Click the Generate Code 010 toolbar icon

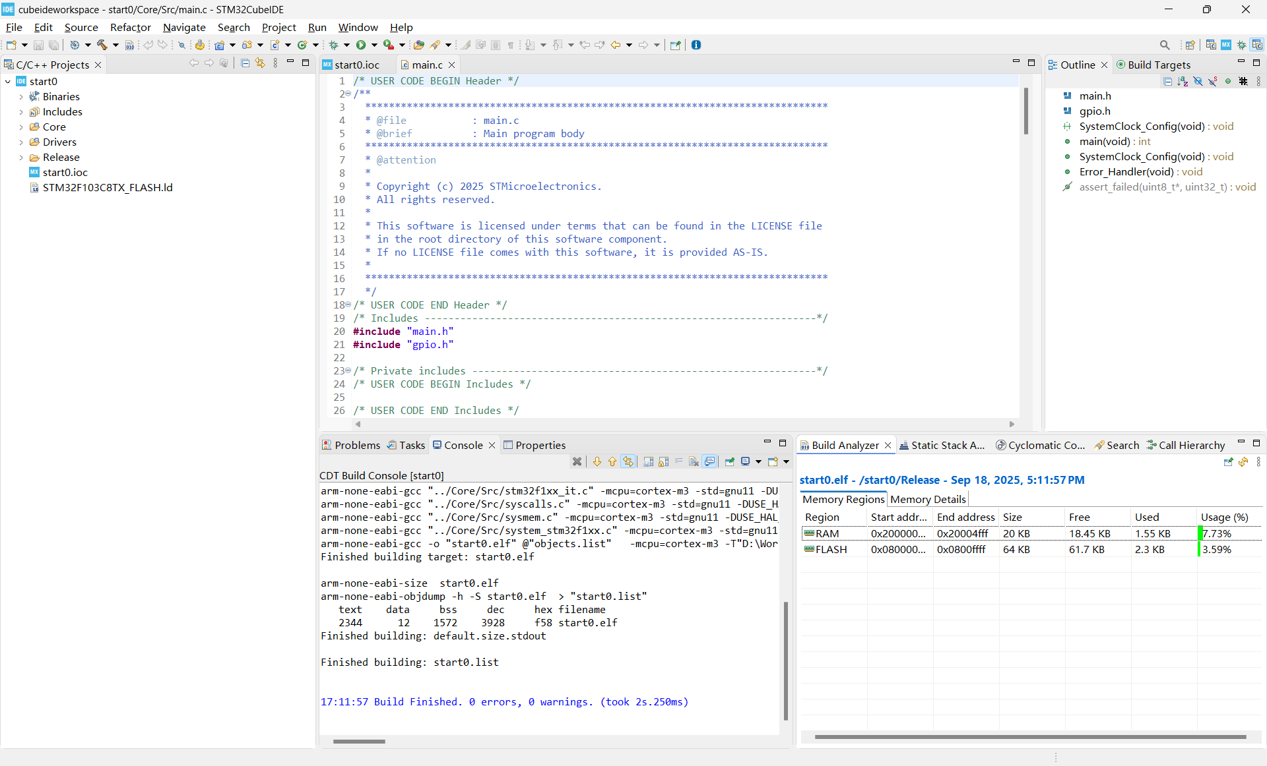pos(129,45)
